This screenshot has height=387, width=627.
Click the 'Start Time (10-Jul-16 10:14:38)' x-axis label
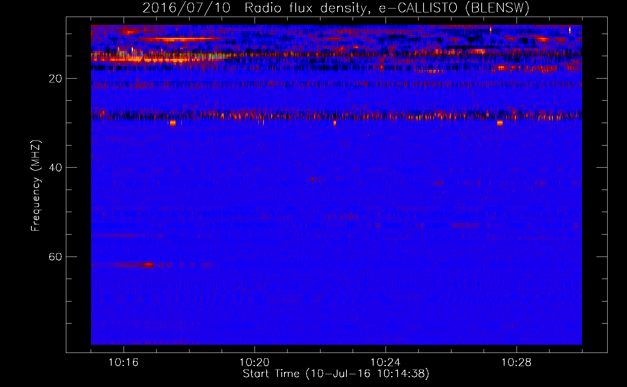coord(336,374)
